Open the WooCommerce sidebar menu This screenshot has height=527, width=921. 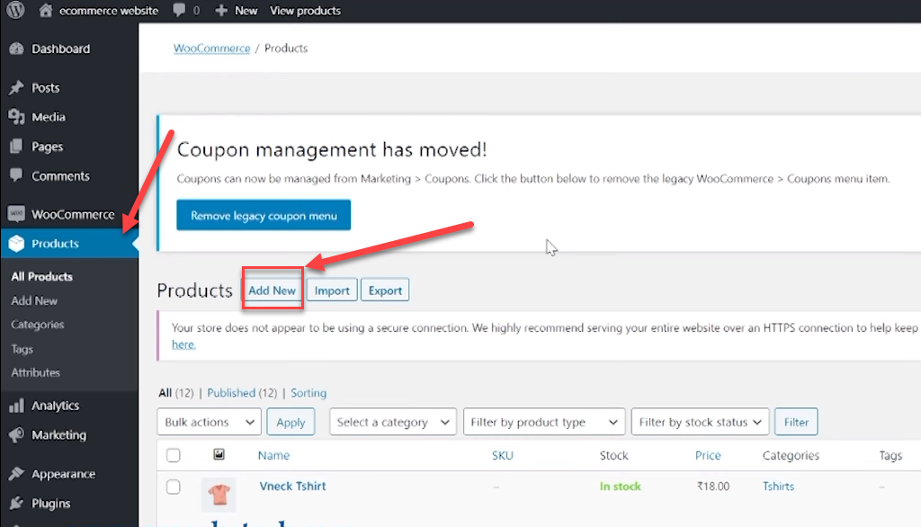[73, 214]
